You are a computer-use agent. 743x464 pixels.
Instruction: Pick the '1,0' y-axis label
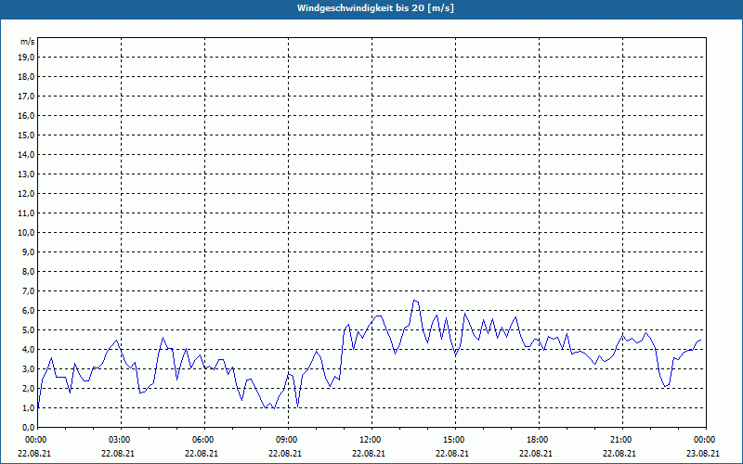pyautogui.click(x=29, y=408)
